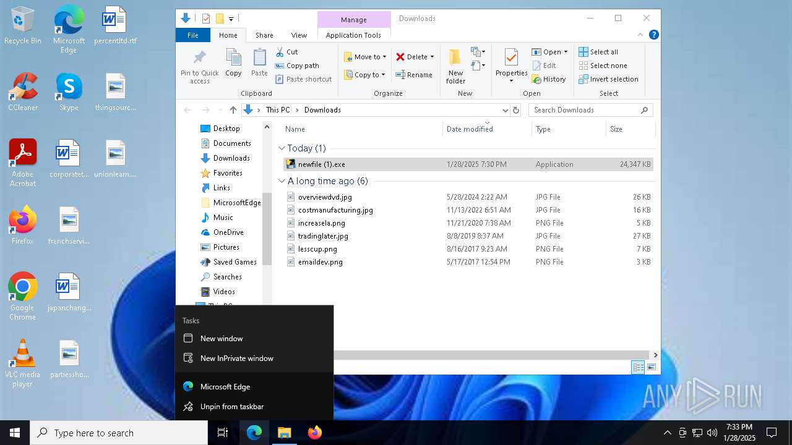Minimize the ribbon chevron
This screenshot has height=445, width=792.
pos(640,35)
